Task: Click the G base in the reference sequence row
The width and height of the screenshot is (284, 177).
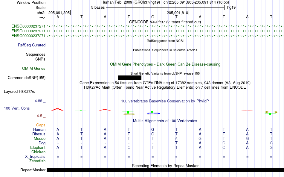Action: click(153, 17)
